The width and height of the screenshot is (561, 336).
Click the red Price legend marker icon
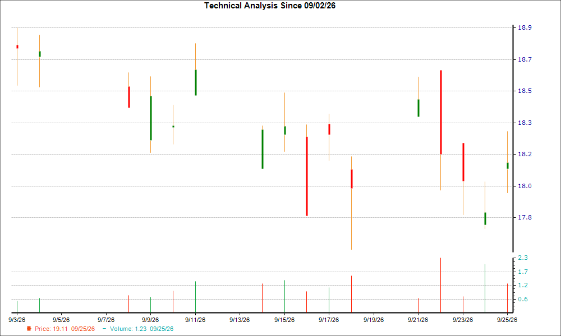coord(29,329)
